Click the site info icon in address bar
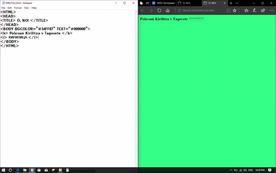Screen dimensions: 276x173 click(179, 11)
